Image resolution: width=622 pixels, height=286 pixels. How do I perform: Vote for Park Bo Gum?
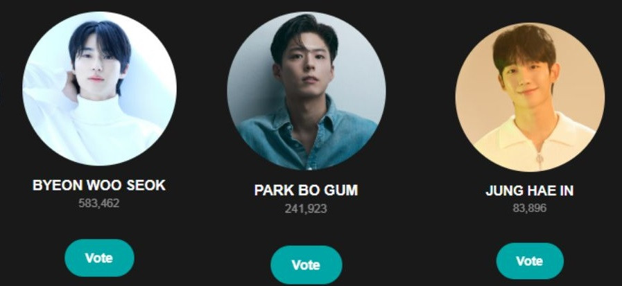(x=306, y=265)
